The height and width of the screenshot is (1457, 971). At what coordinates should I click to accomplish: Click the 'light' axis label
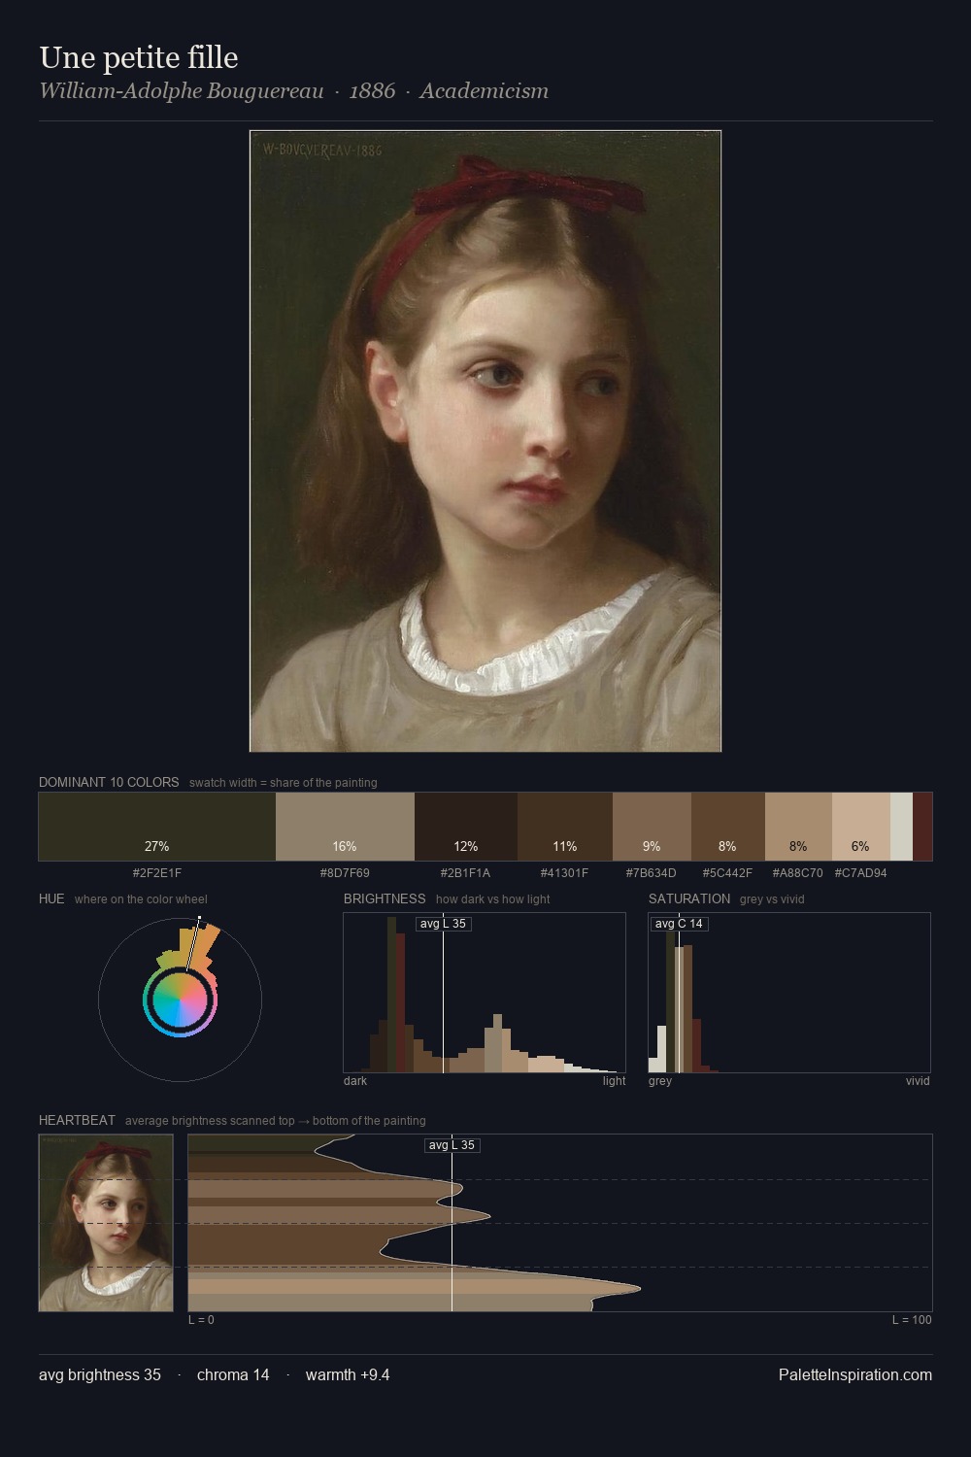click(614, 1081)
